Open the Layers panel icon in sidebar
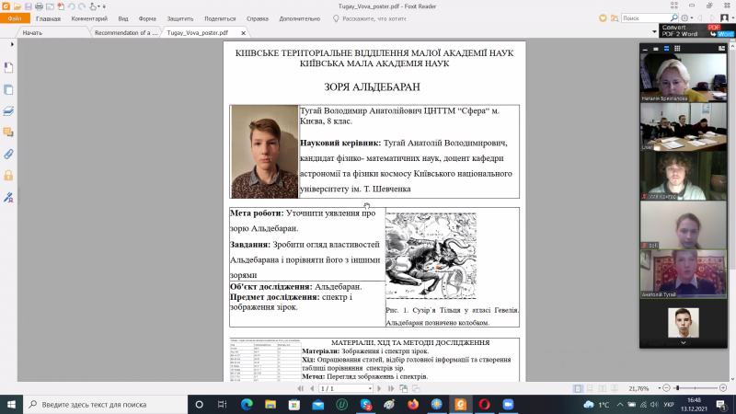Screen dimensions: 736x414 coord(8,111)
